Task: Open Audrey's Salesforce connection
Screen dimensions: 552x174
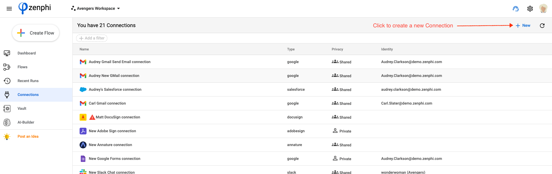Action: pos(115,89)
